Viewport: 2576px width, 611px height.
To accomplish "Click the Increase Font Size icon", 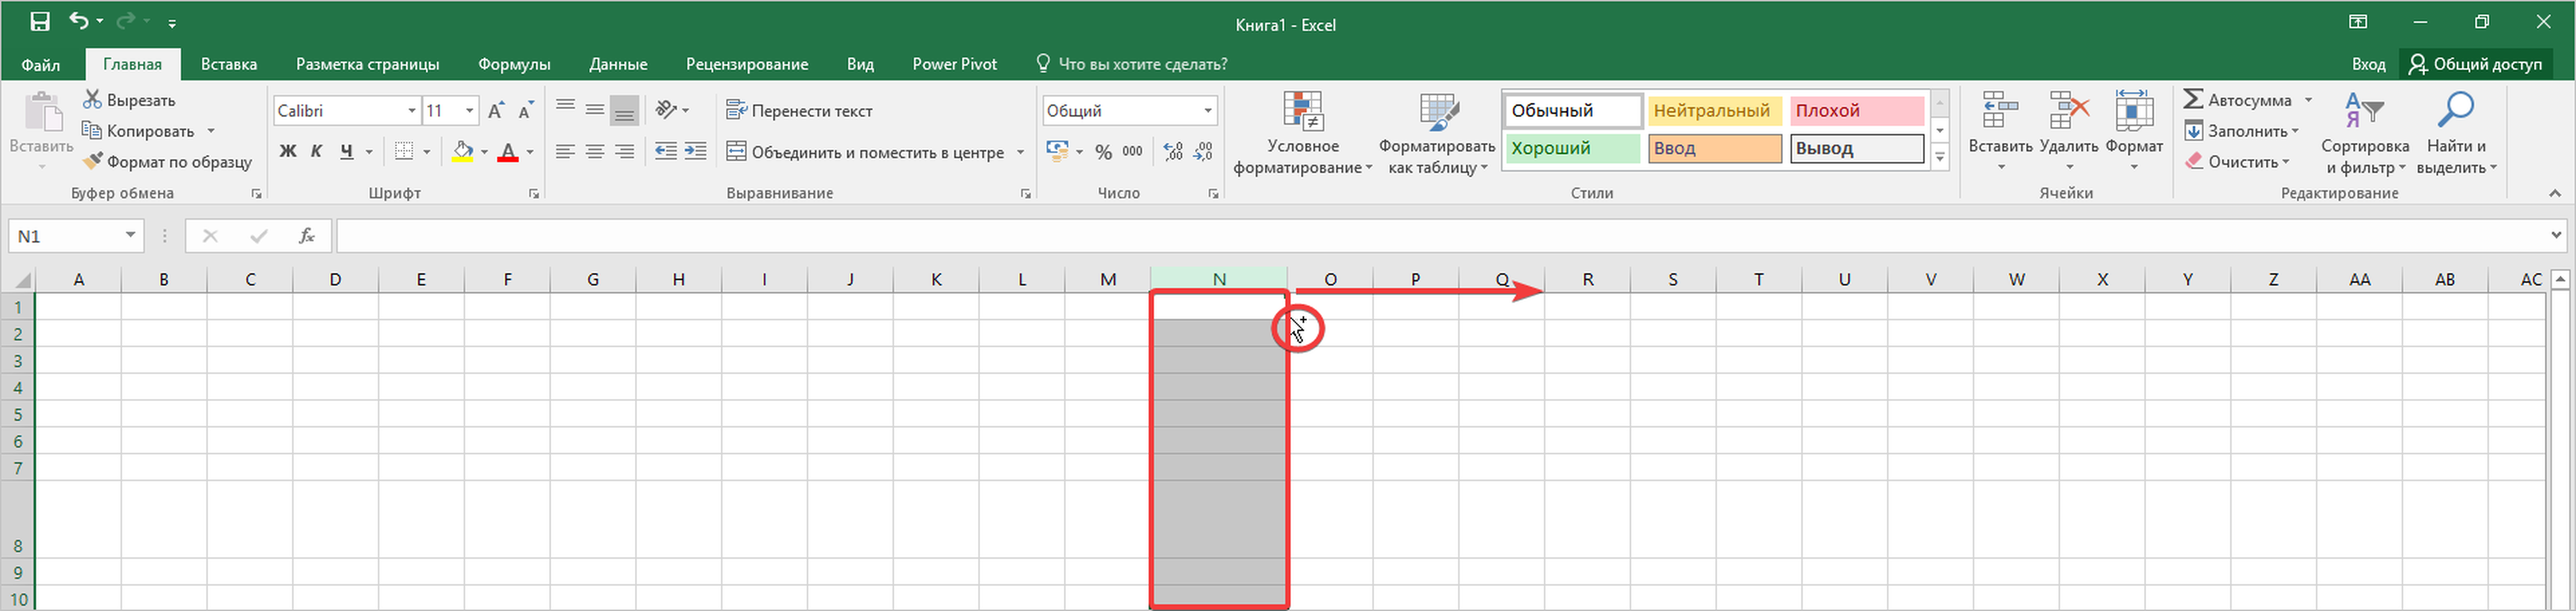I will point(496,111).
